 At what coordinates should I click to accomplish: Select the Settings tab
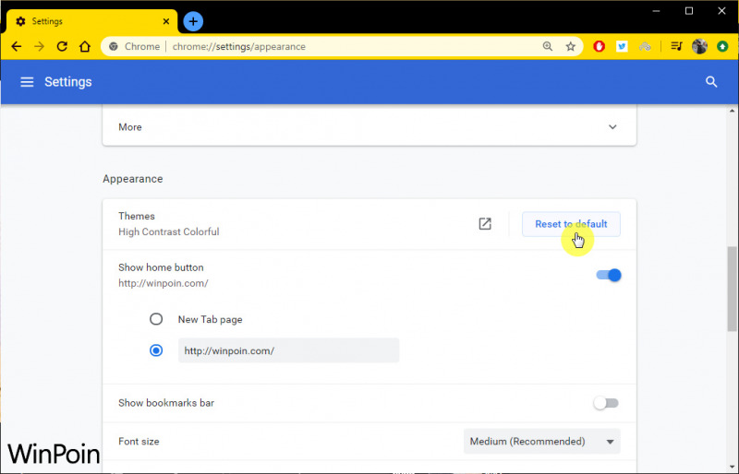(x=91, y=21)
